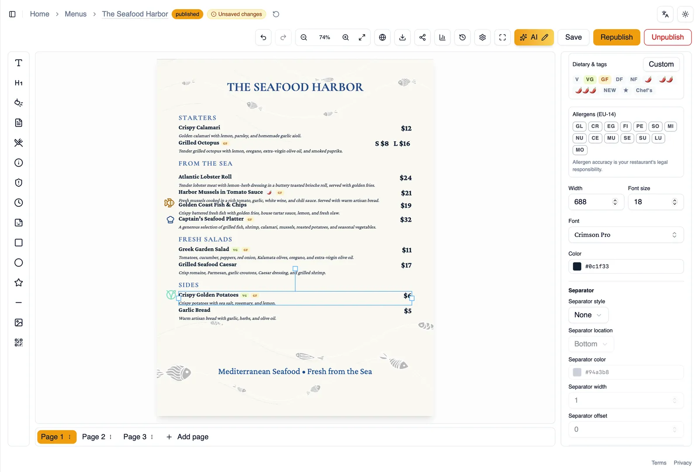Viewport: 699px width, 472px height.
Task: Open the settings gear in toolbar
Action: point(482,38)
